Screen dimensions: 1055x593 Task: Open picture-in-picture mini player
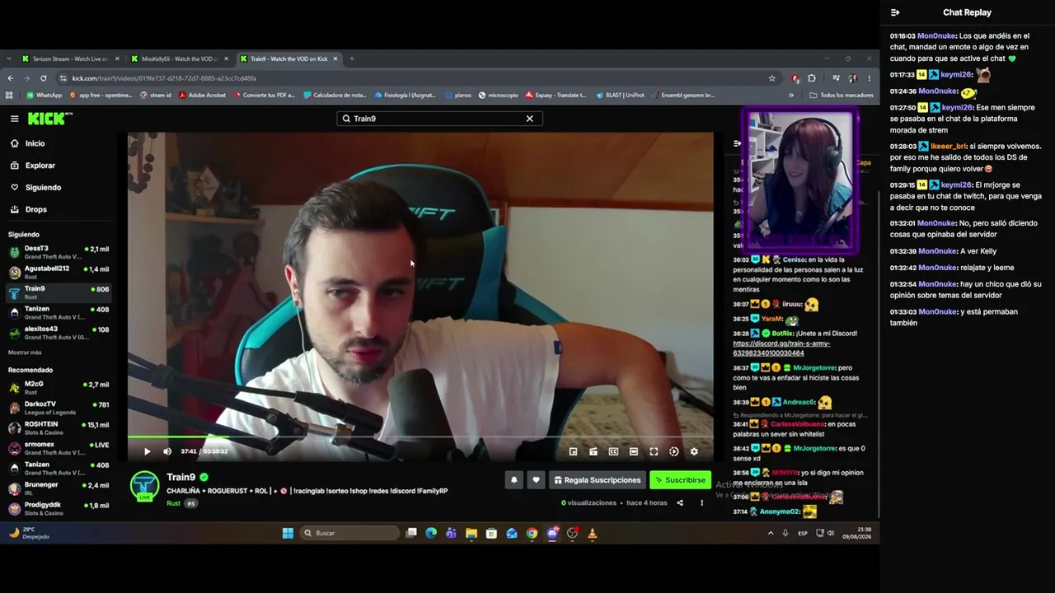(573, 451)
